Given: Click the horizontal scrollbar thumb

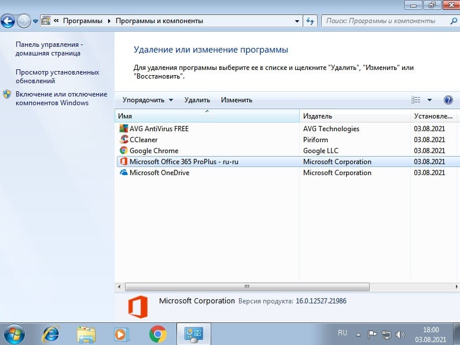Looking at the screenshot, I should (247, 287).
